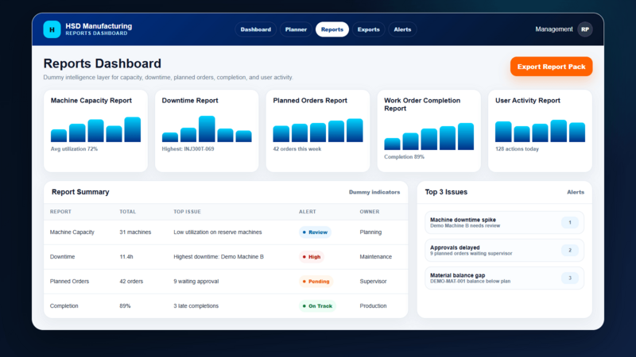Click Low utilization on reserve machines
Screen dimensions: 636x357
pos(218,232)
